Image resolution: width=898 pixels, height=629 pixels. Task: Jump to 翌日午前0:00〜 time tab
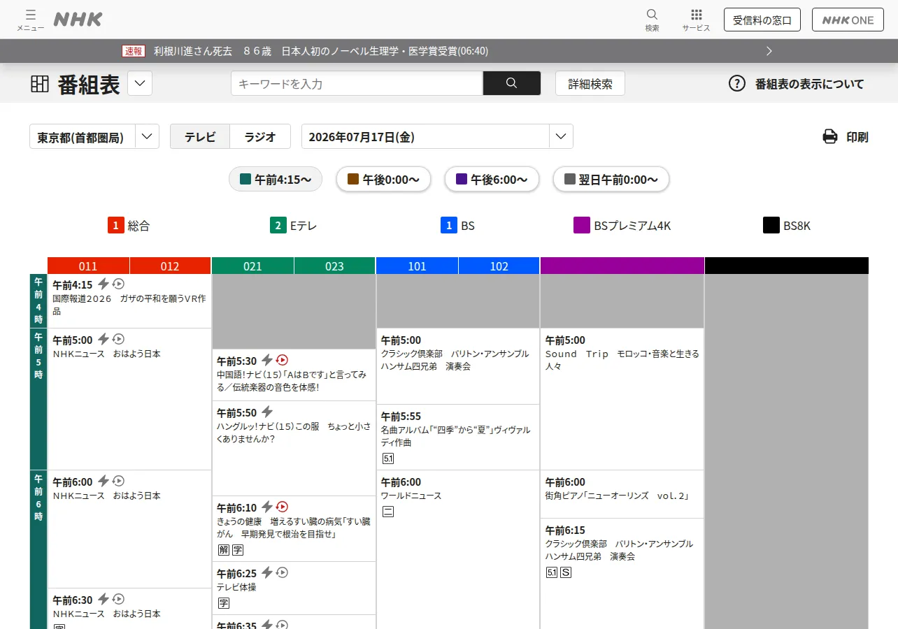[611, 179]
